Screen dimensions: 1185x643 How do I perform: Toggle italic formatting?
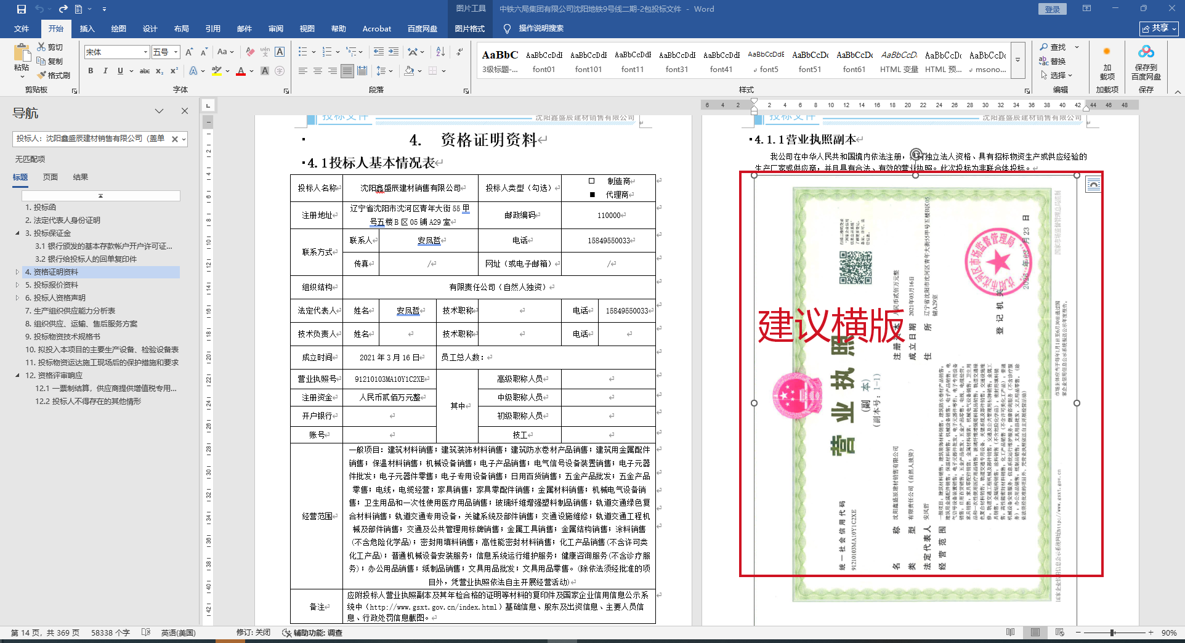[x=105, y=71]
